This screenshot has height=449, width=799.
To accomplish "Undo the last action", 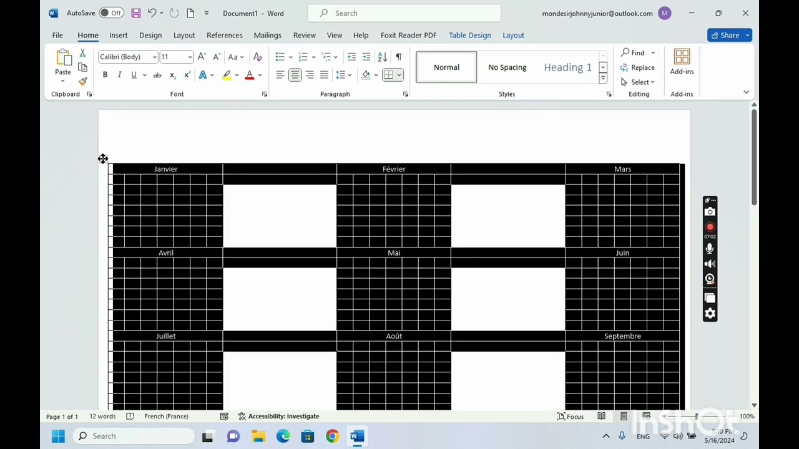I will (152, 13).
